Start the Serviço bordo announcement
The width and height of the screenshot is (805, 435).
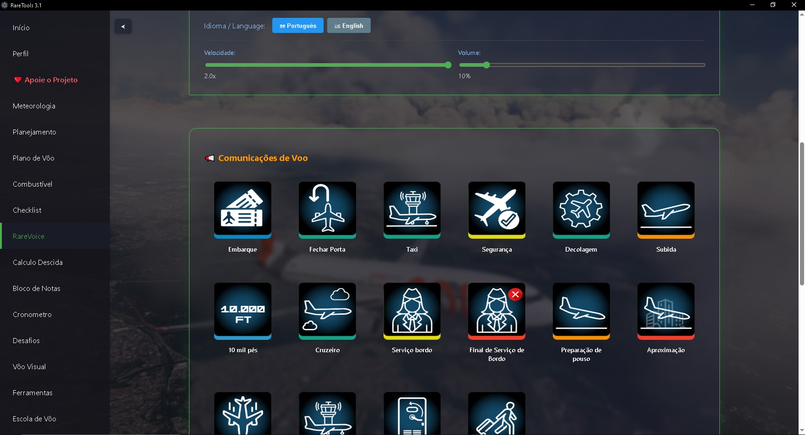point(412,311)
